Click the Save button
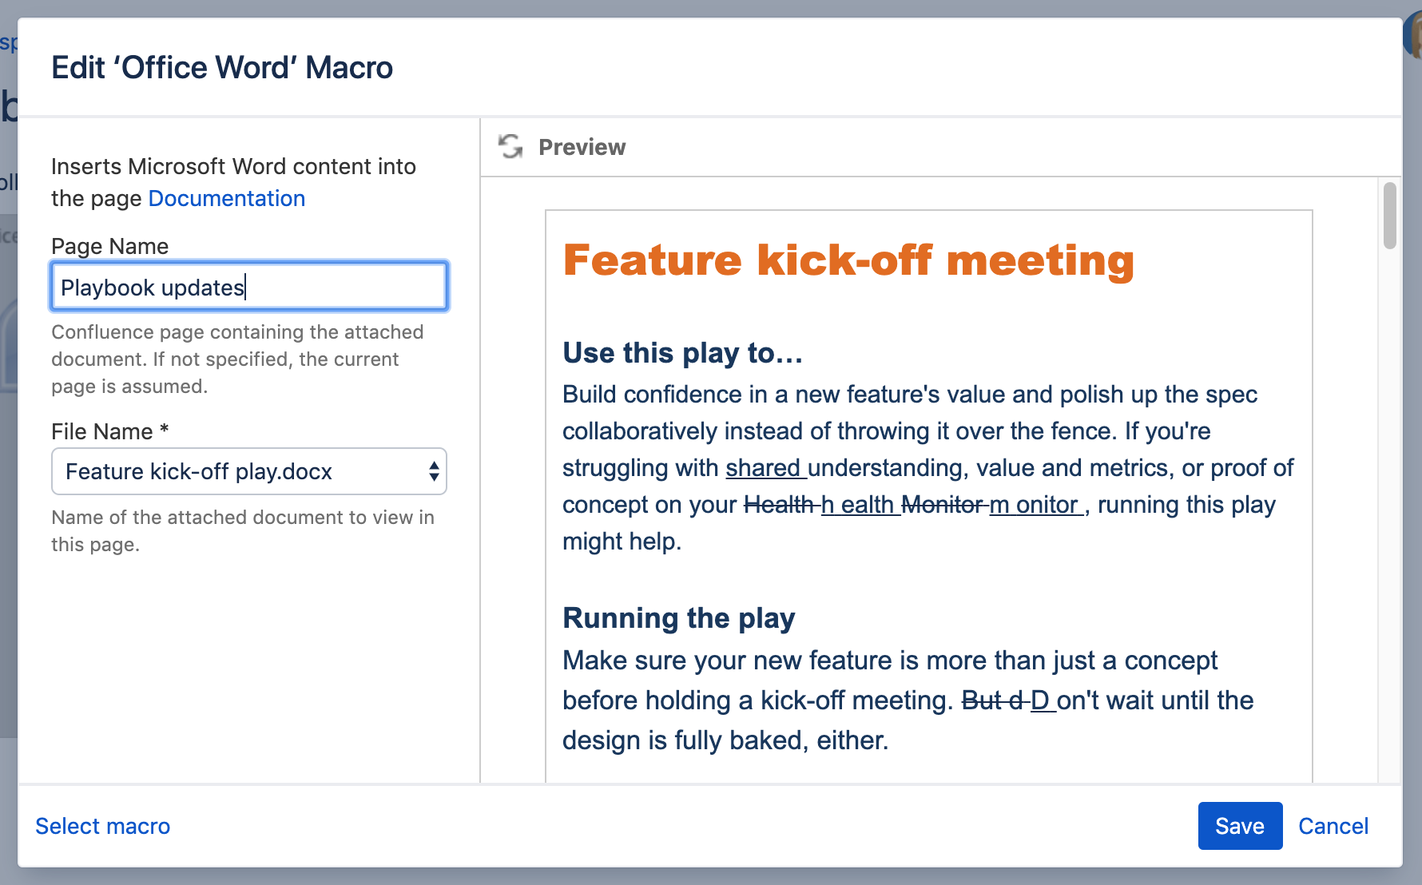 coord(1239,826)
